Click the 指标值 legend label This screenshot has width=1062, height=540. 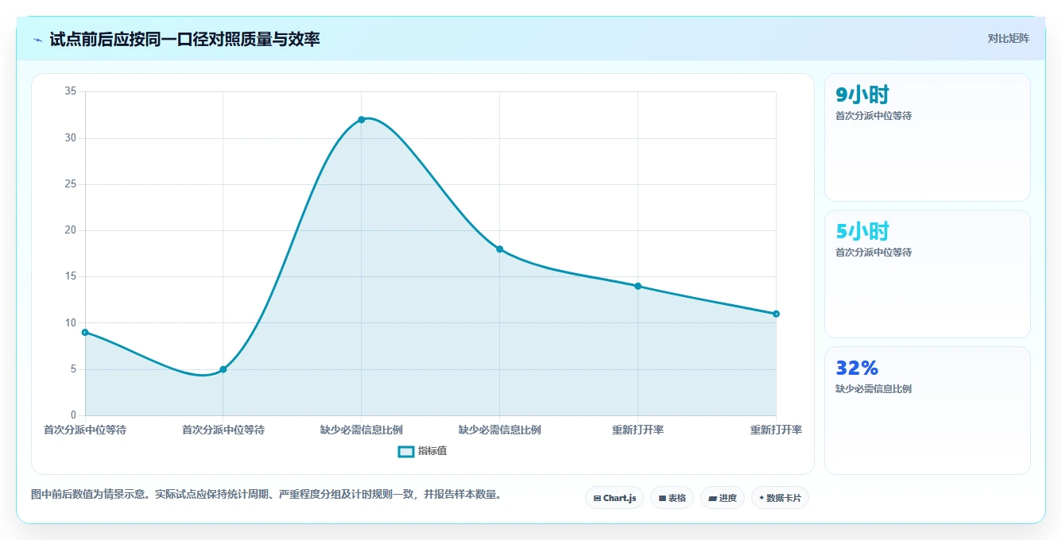pos(432,451)
